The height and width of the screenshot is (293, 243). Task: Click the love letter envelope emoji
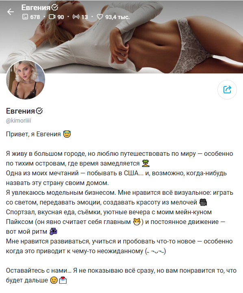coord(63,280)
